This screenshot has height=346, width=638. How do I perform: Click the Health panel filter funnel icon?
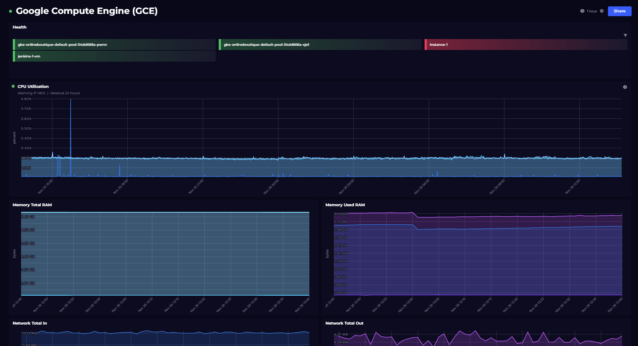[x=625, y=35]
